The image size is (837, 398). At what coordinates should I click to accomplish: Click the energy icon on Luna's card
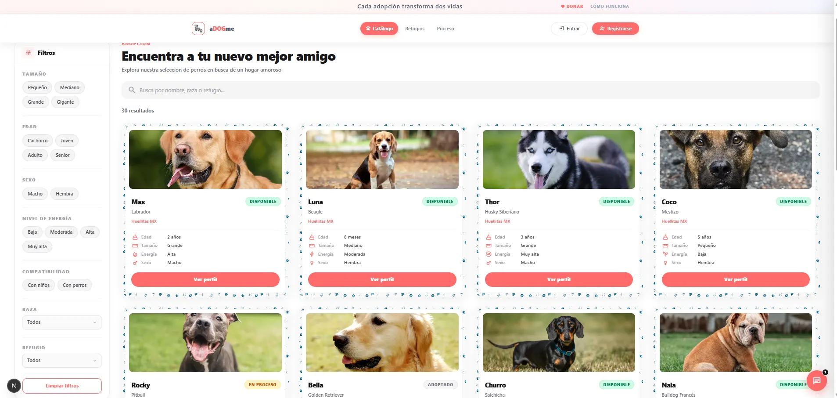[x=312, y=254]
